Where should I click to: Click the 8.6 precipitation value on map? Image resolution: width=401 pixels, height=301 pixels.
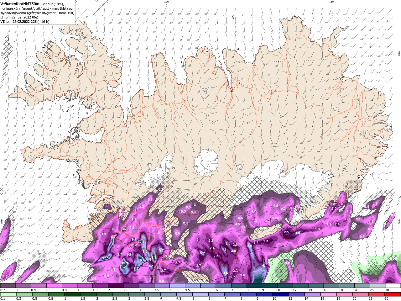click(x=134, y=240)
